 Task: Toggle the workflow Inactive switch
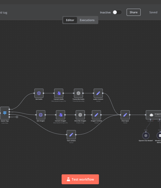(117, 12)
